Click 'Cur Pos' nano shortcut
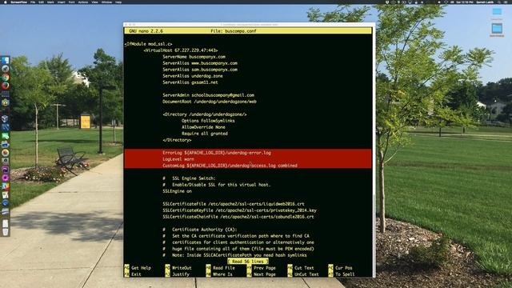Viewport: 512px width, 288px height. (344, 268)
